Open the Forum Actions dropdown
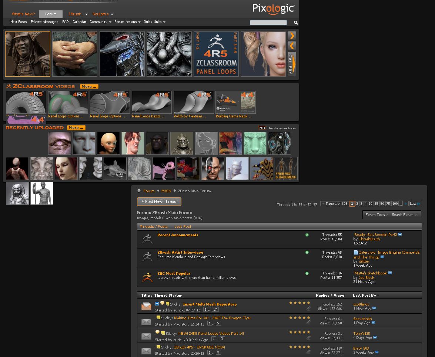Screen dimensions: 435x357 pyautogui.click(x=127, y=21)
